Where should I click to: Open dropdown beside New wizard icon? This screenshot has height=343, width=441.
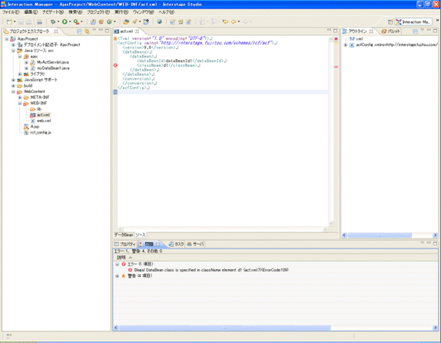(15, 21)
